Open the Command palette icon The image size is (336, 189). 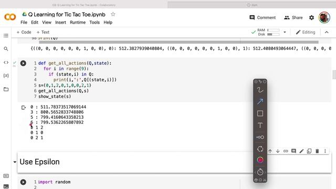coord(6,176)
